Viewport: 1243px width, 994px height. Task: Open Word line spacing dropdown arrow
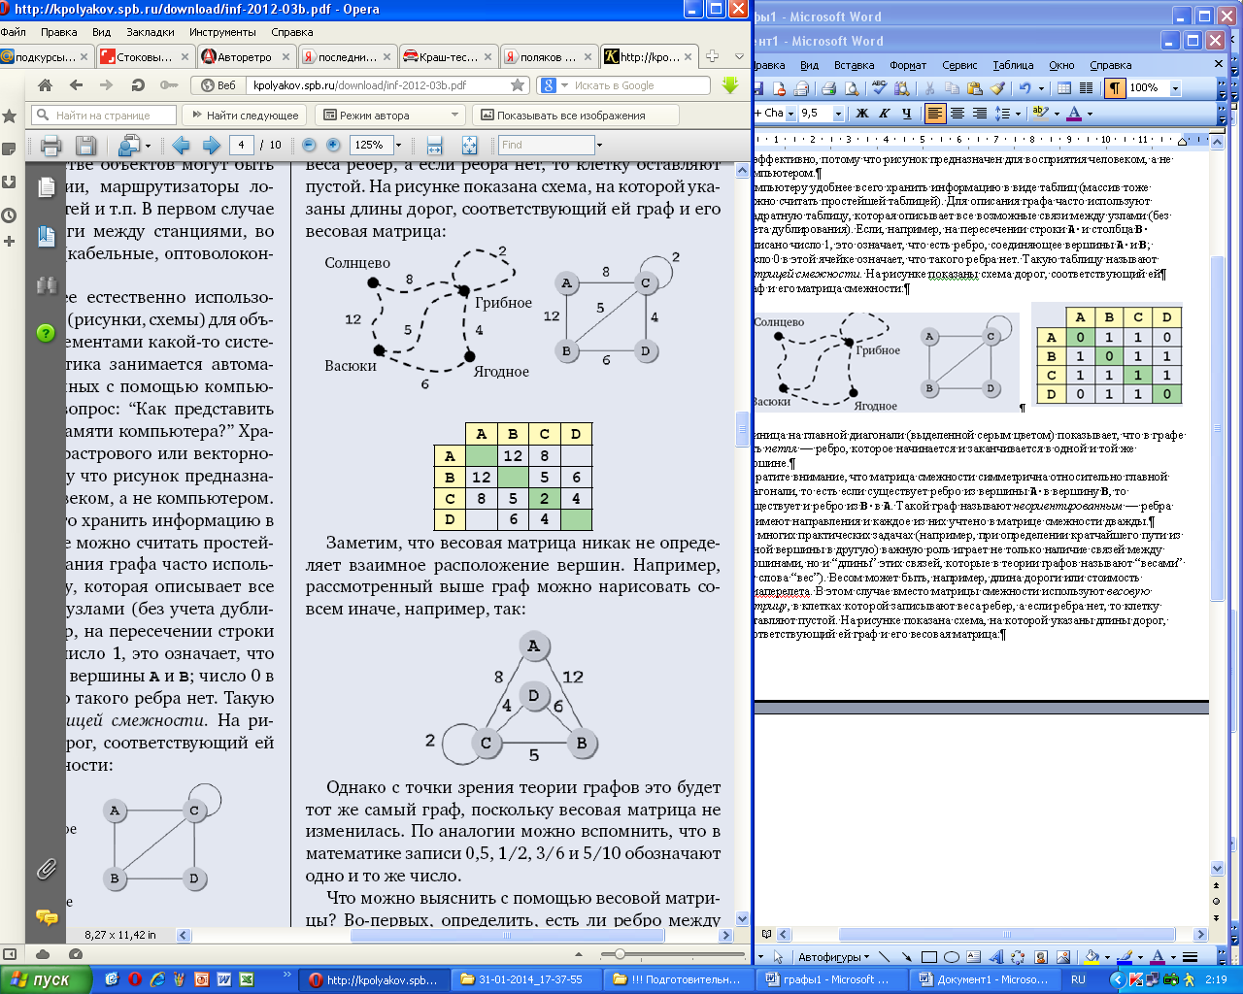point(1018,114)
